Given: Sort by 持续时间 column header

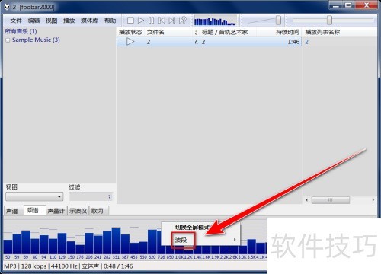Looking at the screenshot, I should coord(287,32).
